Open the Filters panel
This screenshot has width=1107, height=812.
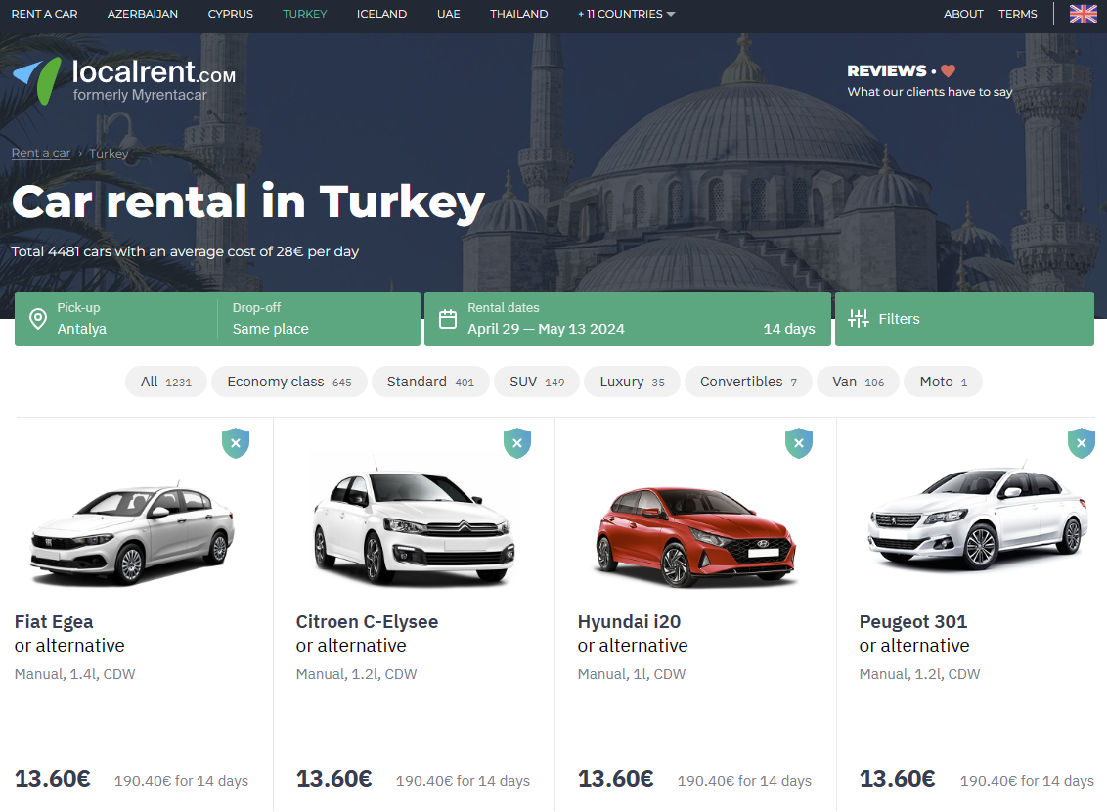pos(963,319)
